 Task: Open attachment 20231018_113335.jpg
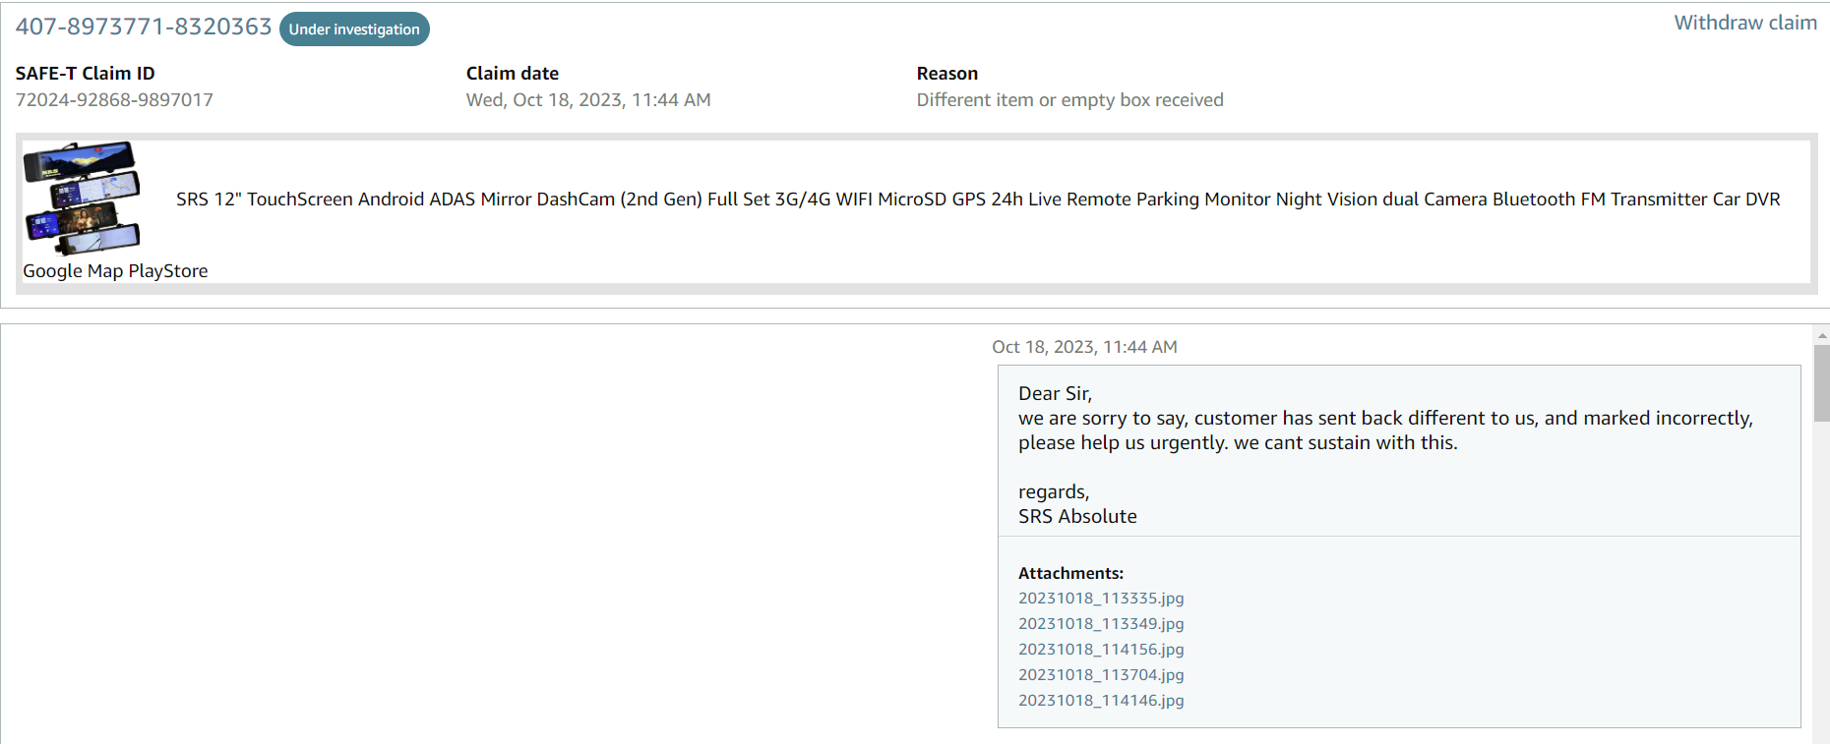point(1101,599)
